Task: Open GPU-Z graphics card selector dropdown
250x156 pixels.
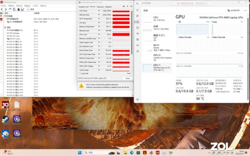Action: click(93, 78)
